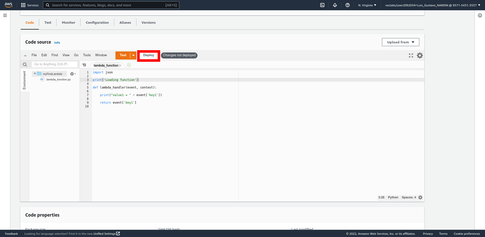
Task: Open the AWS help question mark icon
Action: (348, 5)
